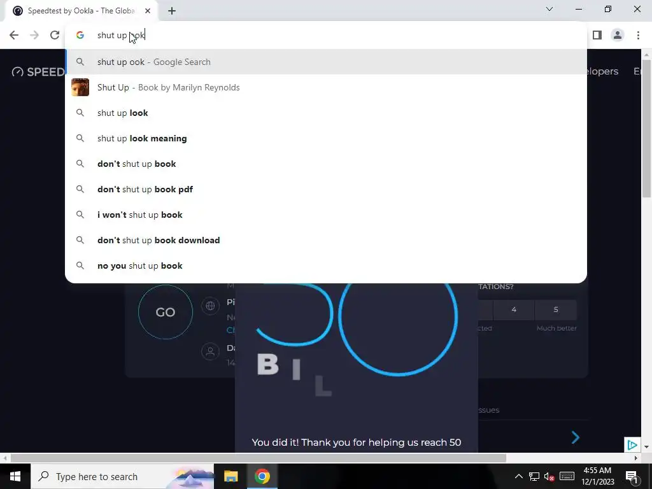Viewport: 652px width, 489px height.
Task: Select 'Shut Up - Book by Marilyn Reynolds' suggestion
Action: point(326,87)
